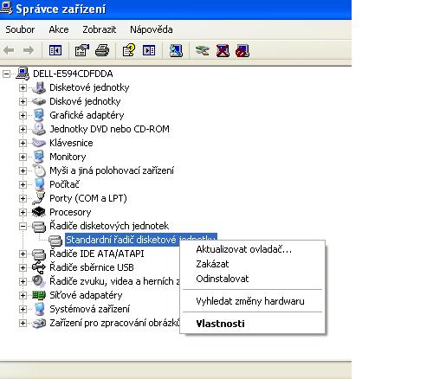Click the Monitory icon
Viewport: 433px width, 379px height.
[x=39, y=157]
